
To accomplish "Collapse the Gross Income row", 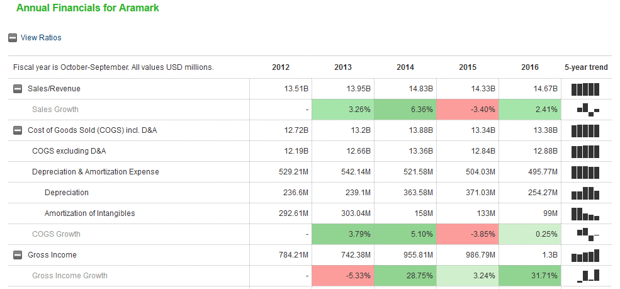I will tap(18, 255).
